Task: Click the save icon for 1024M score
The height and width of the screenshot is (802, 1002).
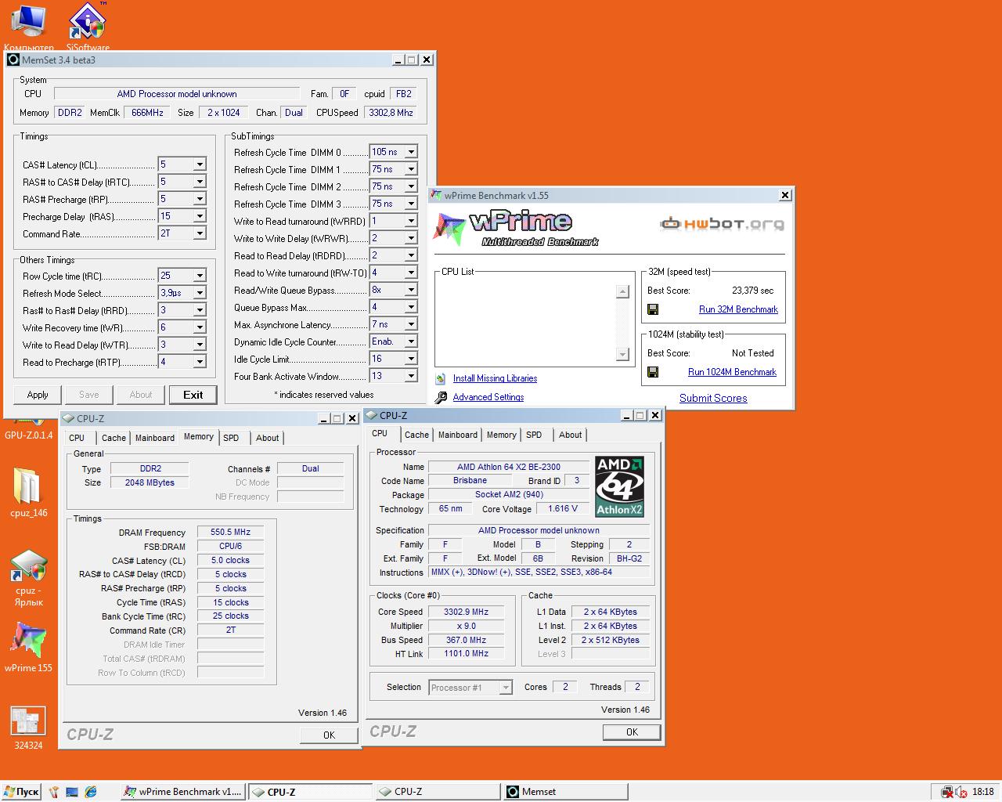Action: [653, 372]
